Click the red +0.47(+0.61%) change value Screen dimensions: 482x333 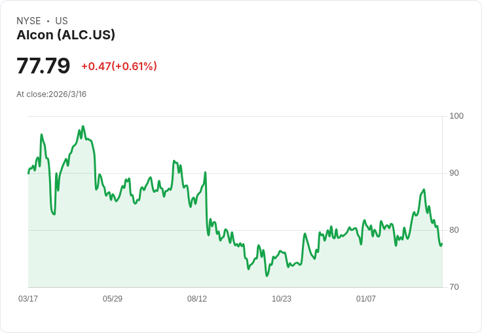[x=119, y=66]
